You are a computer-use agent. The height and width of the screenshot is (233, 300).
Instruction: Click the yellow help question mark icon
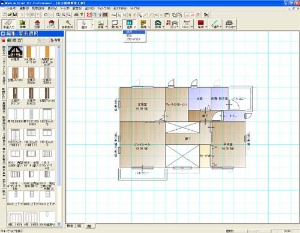pos(82,14)
